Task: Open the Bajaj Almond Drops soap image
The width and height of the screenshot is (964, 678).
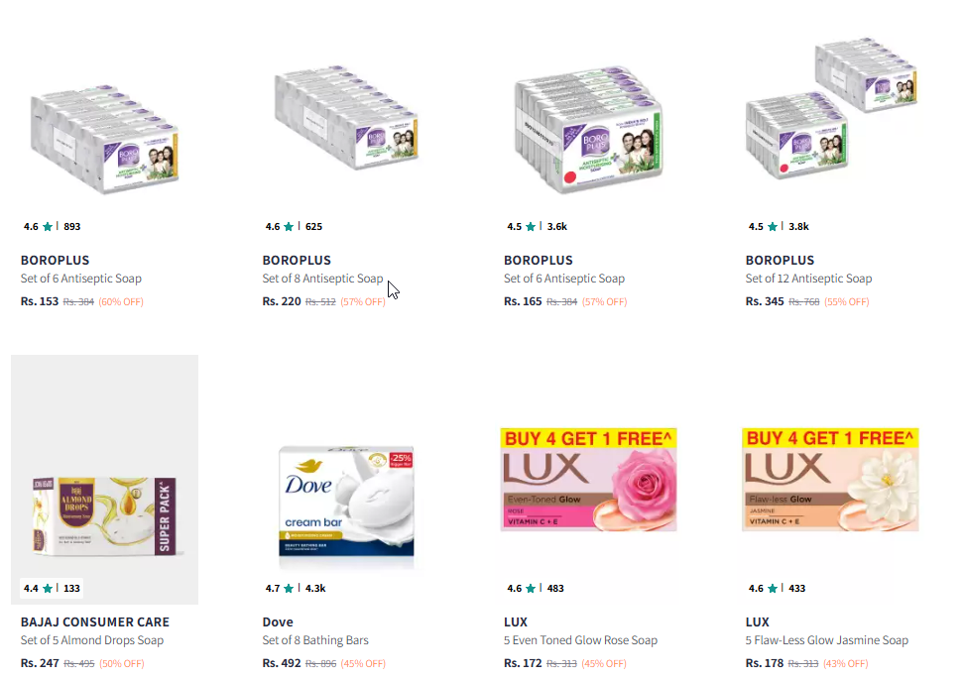Action: [104, 515]
